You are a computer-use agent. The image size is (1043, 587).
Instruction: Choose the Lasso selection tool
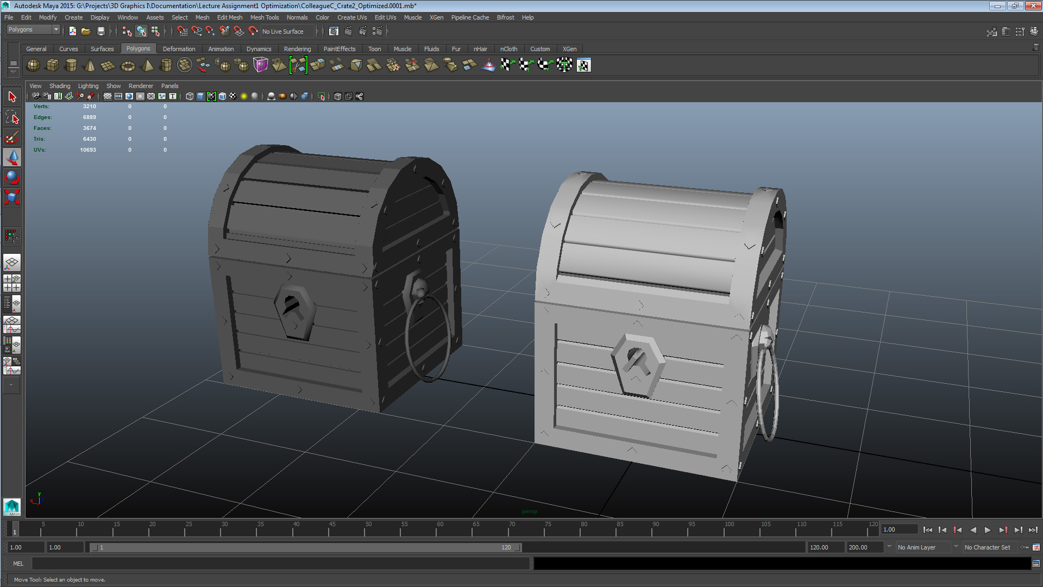pyautogui.click(x=12, y=117)
